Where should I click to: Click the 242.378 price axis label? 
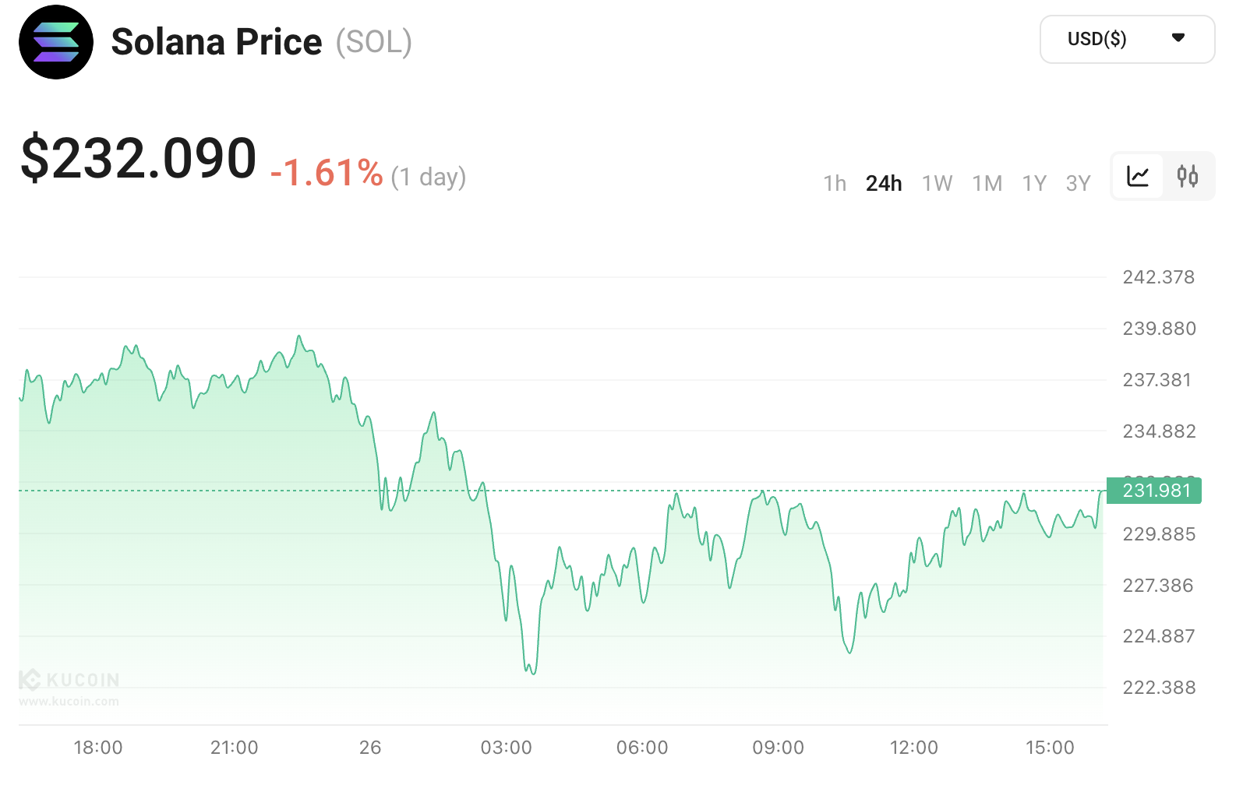[1158, 277]
